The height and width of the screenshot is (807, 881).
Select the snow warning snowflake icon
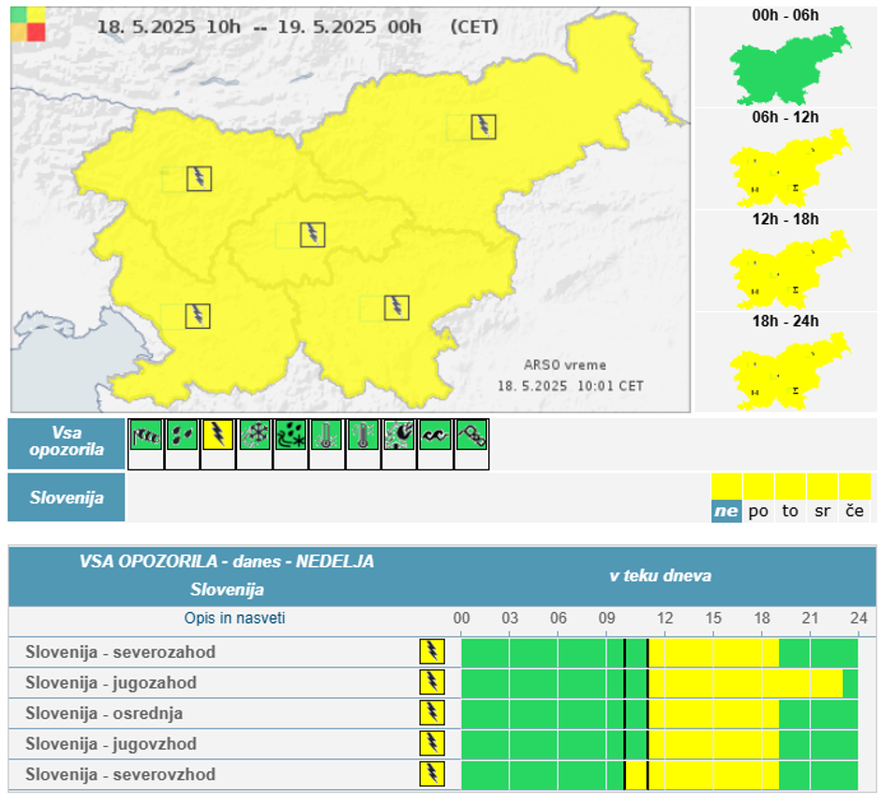tap(254, 435)
